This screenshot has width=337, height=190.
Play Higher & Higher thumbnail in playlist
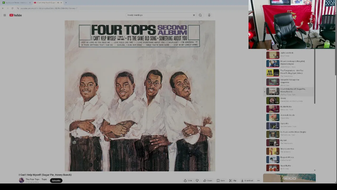(273, 63)
